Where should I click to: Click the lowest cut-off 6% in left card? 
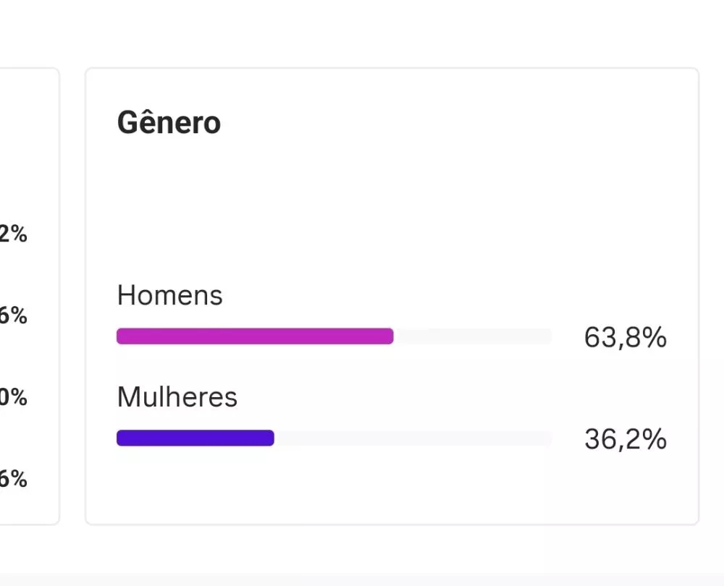pos(13,479)
